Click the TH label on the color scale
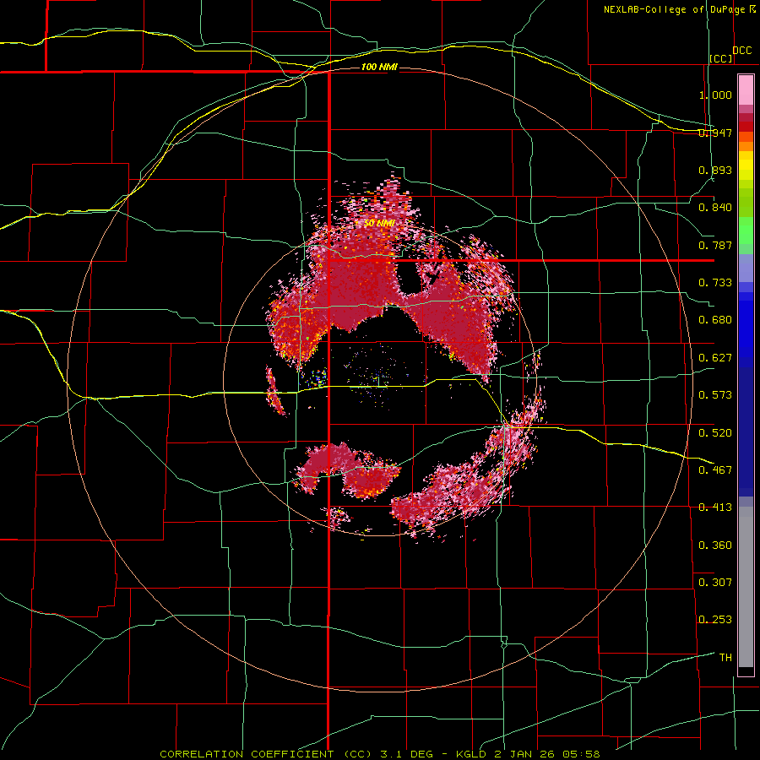Viewport: 760px width, 760px height. (x=725, y=658)
